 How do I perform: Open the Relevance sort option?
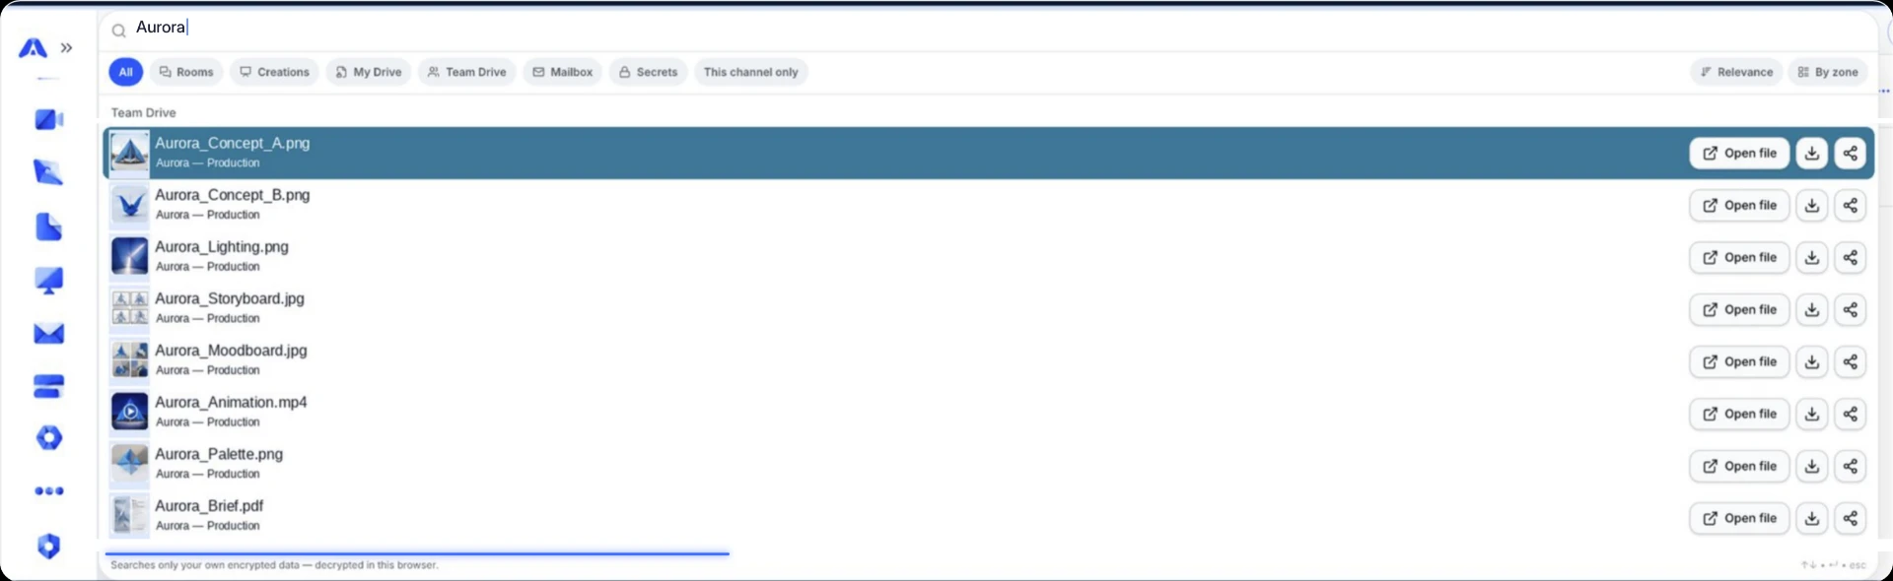[x=1736, y=72]
